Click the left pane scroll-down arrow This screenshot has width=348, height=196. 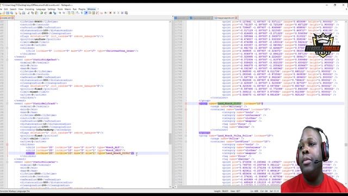tap(170, 187)
